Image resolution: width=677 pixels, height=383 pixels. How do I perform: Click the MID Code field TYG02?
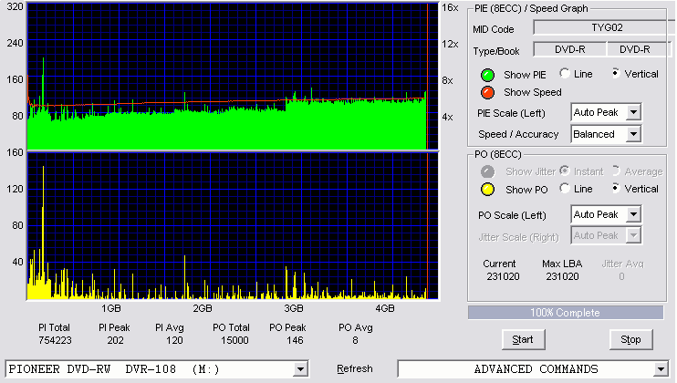[x=604, y=27]
